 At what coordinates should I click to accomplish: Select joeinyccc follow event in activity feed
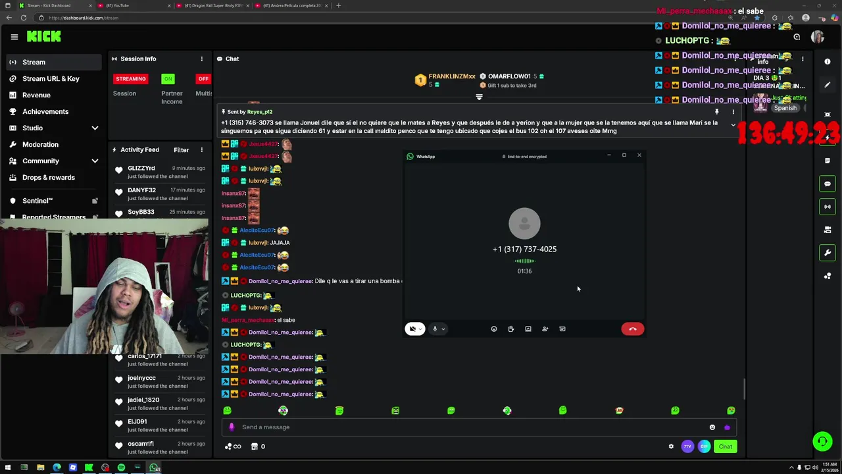160,382
